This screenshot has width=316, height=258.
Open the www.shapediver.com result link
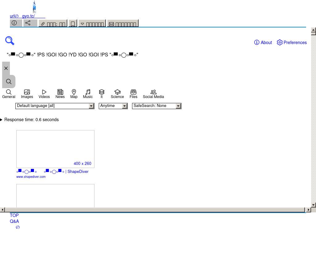(31, 177)
